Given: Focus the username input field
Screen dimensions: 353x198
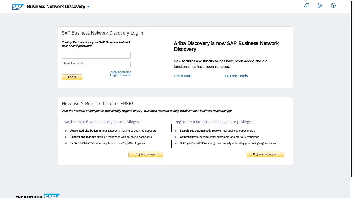Looking at the screenshot, I should click(x=96, y=55).
